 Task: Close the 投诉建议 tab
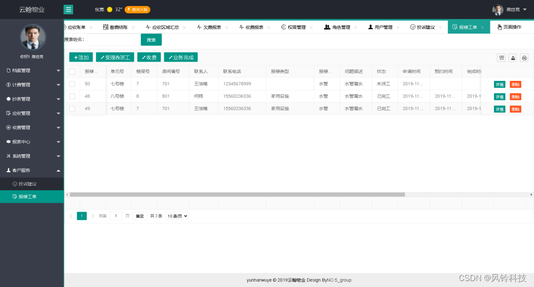click(x=440, y=28)
